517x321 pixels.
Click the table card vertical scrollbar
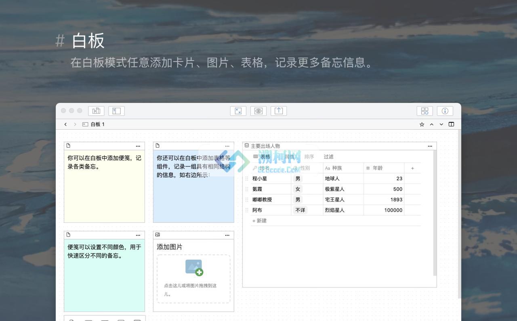(x=435, y=213)
